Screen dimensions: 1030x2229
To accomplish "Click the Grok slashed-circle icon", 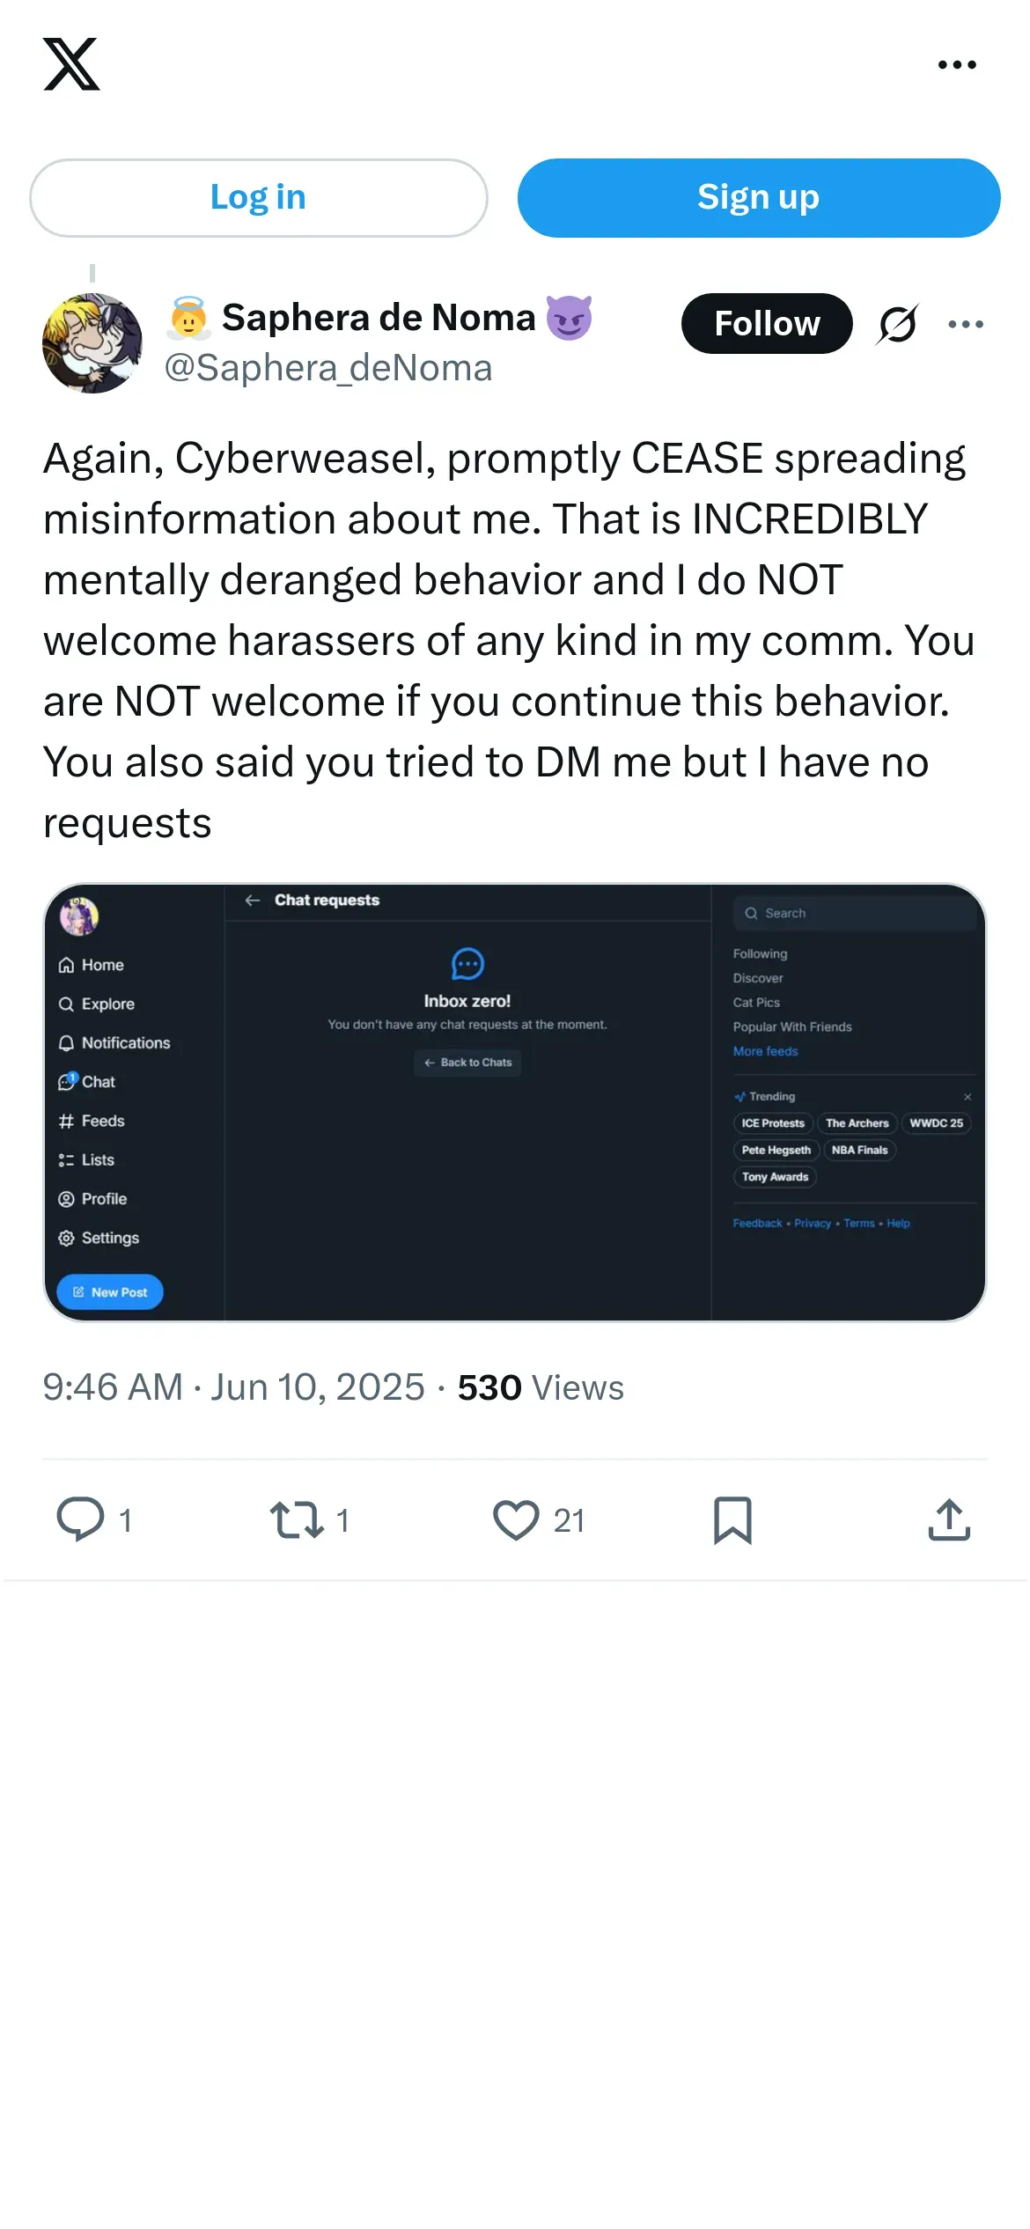I will click(897, 324).
